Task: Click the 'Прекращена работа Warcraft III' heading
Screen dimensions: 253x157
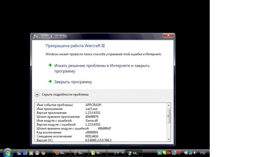Action: click(75, 46)
